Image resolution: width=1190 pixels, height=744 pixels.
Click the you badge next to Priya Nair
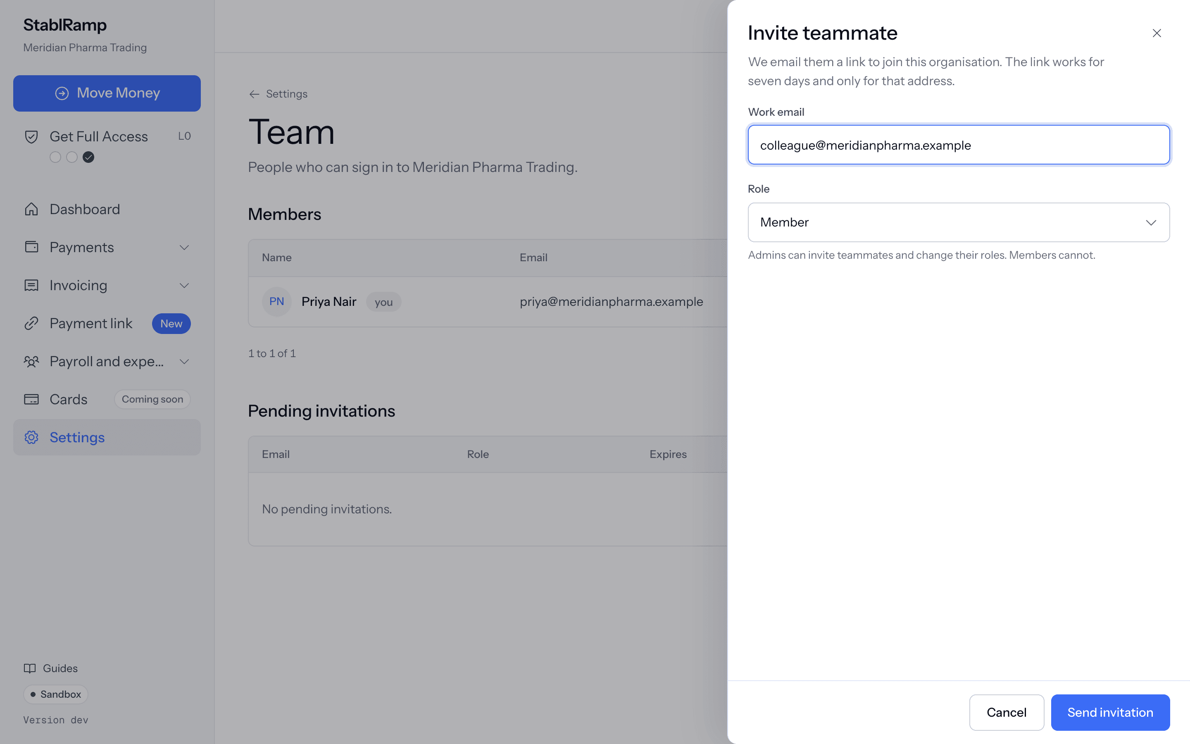click(x=383, y=302)
